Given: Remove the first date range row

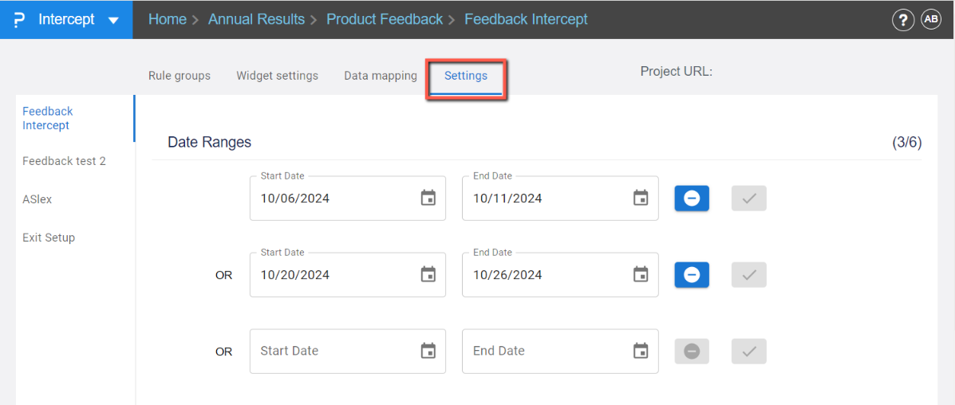Looking at the screenshot, I should (x=692, y=199).
